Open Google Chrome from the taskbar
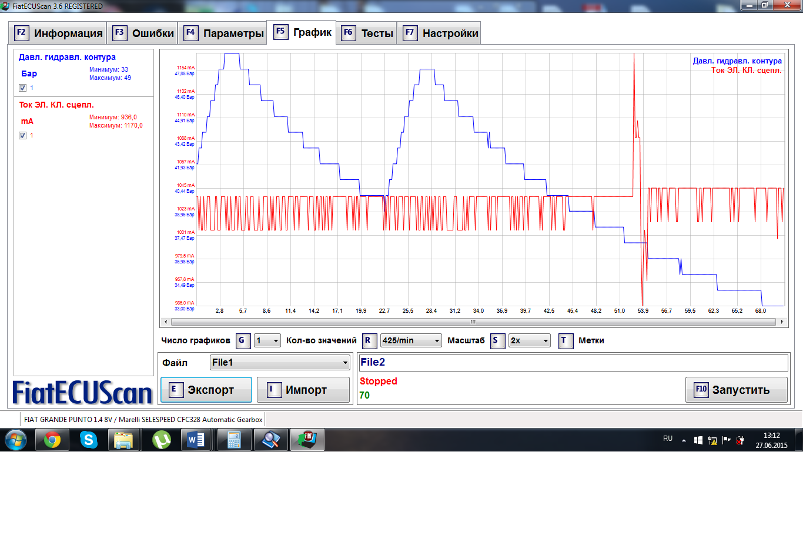This screenshot has height=542, width=803. (52, 440)
